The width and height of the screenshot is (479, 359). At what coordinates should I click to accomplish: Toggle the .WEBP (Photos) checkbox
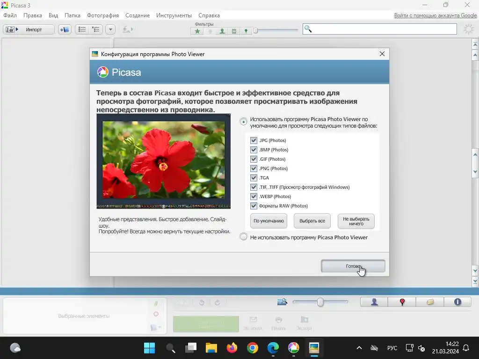coord(254,196)
